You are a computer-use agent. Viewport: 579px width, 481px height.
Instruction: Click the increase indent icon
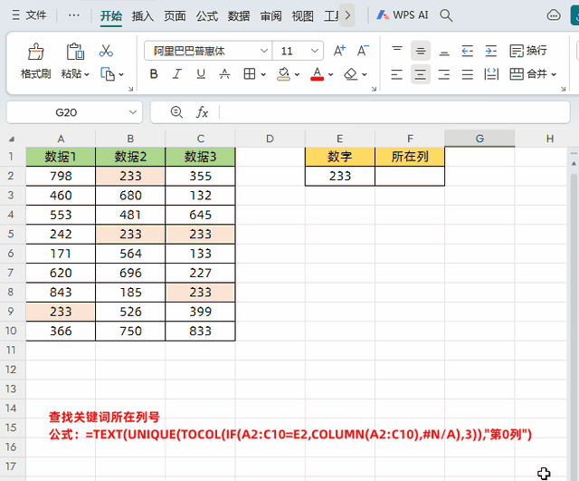point(490,51)
